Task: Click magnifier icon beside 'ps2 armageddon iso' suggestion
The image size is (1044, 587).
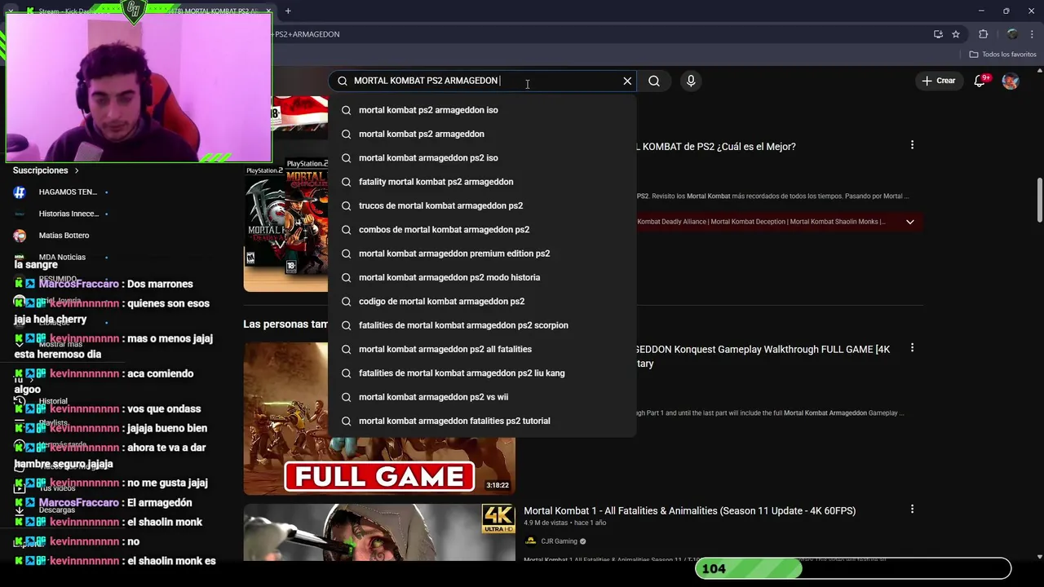Action: click(x=346, y=110)
